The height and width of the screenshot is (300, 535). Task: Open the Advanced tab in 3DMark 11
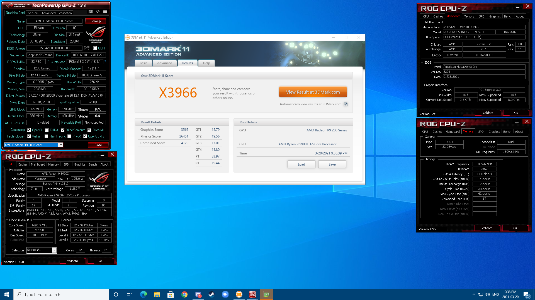click(x=165, y=63)
